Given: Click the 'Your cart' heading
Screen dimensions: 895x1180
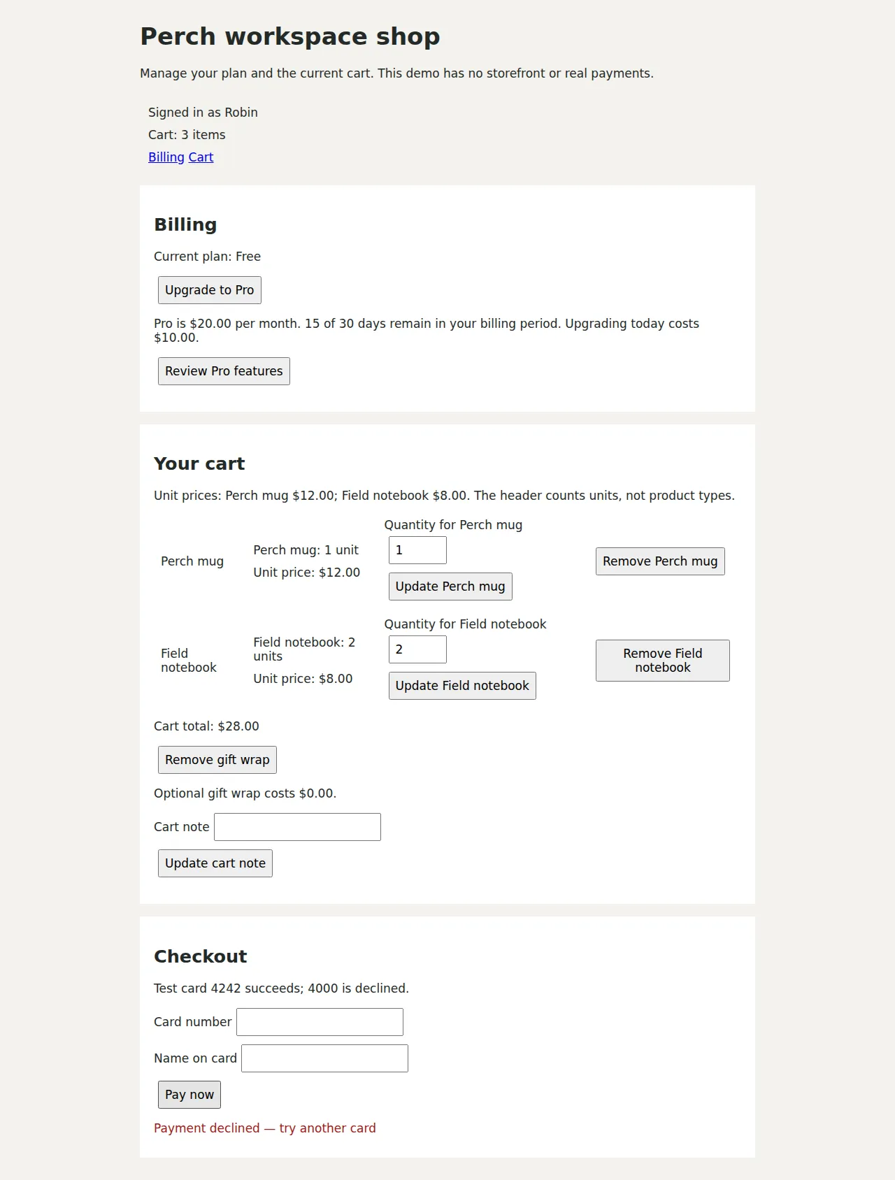Looking at the screenshot, I should click(x=199, y=463).
